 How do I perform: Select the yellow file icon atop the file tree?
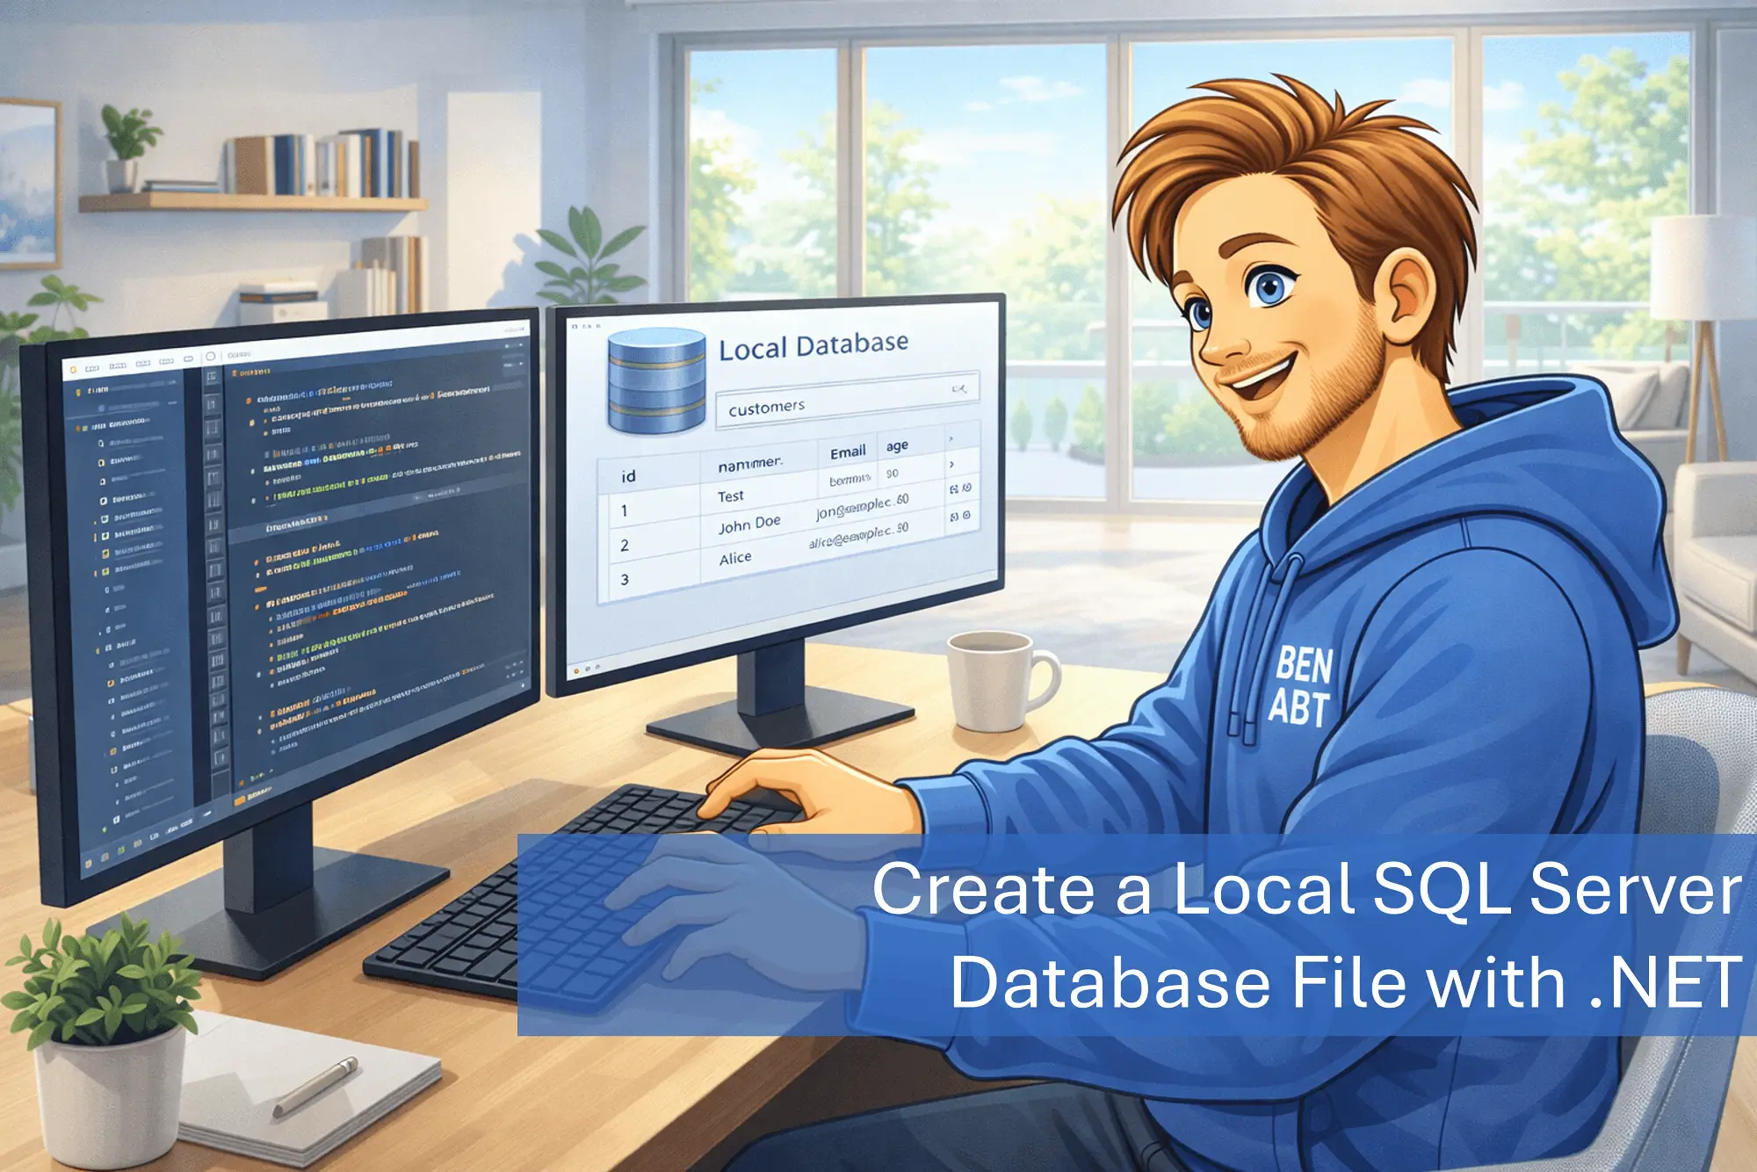coord(79,391)
